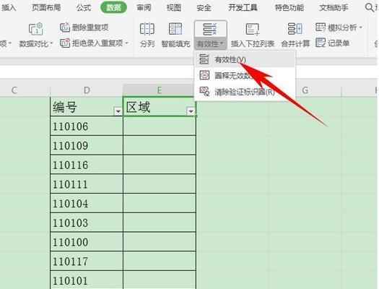Click the search magnifier icon
The image size is (379, 289).
pyautogui.click(x=370, y=7)
